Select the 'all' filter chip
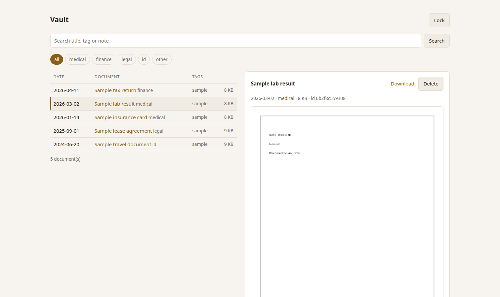Image resolution: width=500 pixels, height=297 pixels. coord(57,59)
